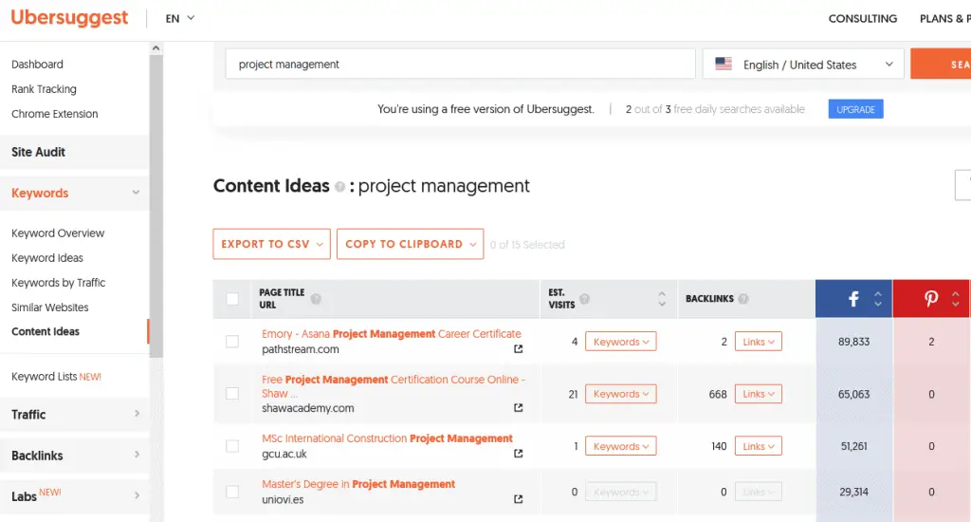971x522 pixels.
Task: Click the sidebar vertical scrollbar
Action: pyautogui.click(x=156, y=190)
